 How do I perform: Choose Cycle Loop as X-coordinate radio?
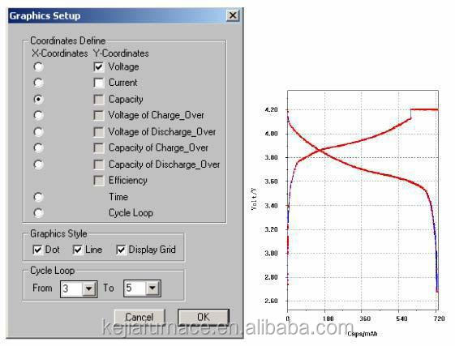38,213
